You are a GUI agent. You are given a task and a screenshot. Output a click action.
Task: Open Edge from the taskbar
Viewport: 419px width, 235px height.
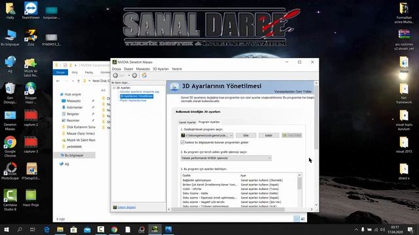(x=46, y=229)
